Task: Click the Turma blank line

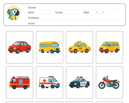Action: (x=71, y=14)
